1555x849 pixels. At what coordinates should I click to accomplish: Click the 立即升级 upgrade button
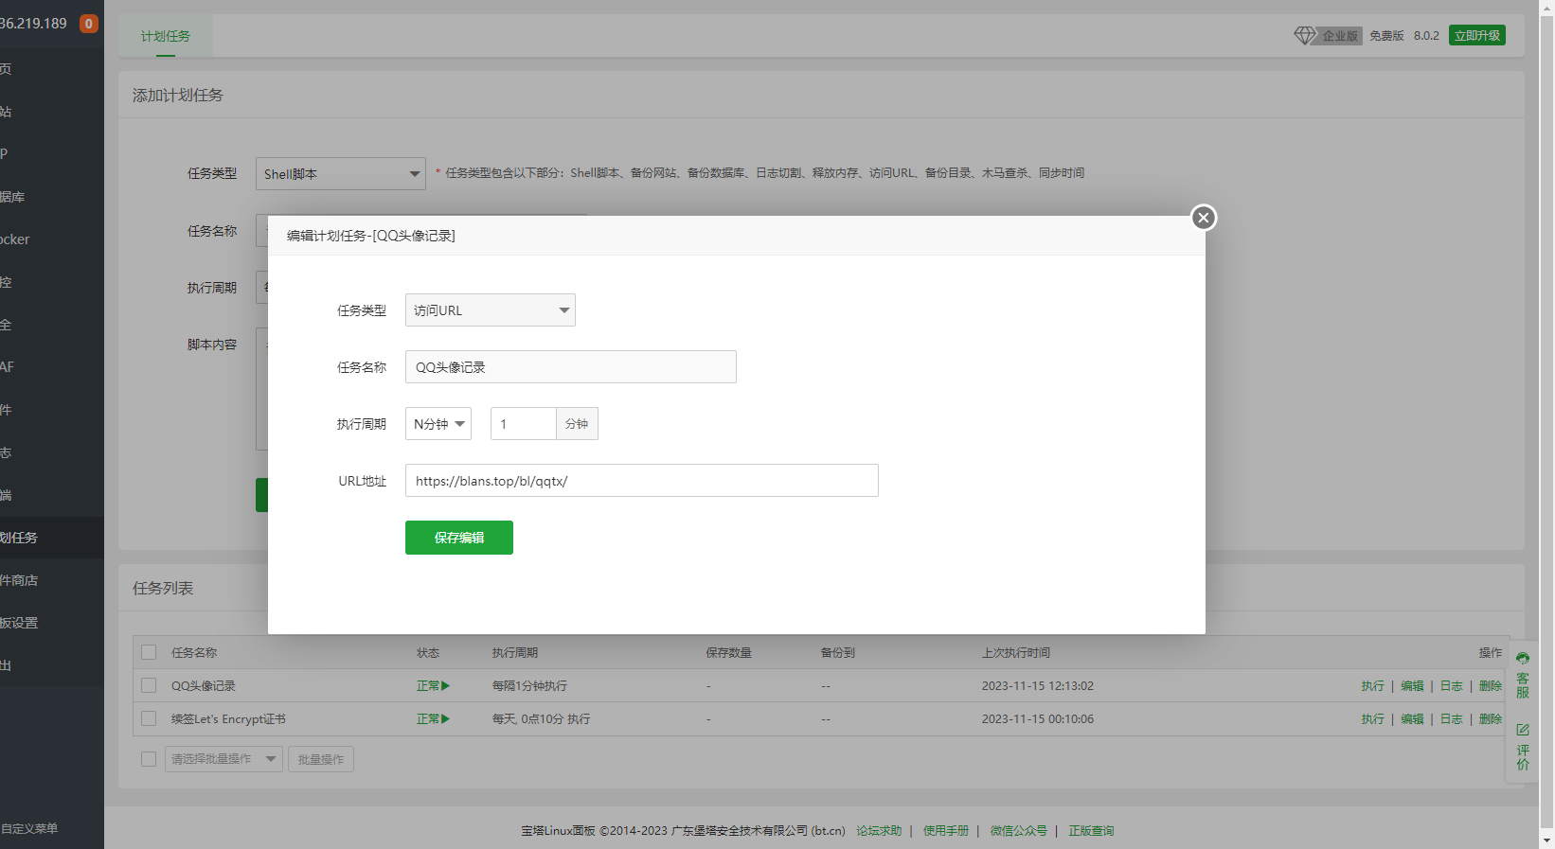coord(1476,35)
